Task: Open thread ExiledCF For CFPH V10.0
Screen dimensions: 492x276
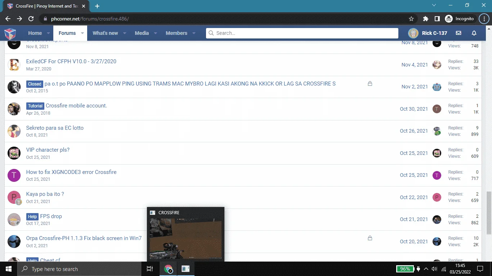Action: pos(71,61)
